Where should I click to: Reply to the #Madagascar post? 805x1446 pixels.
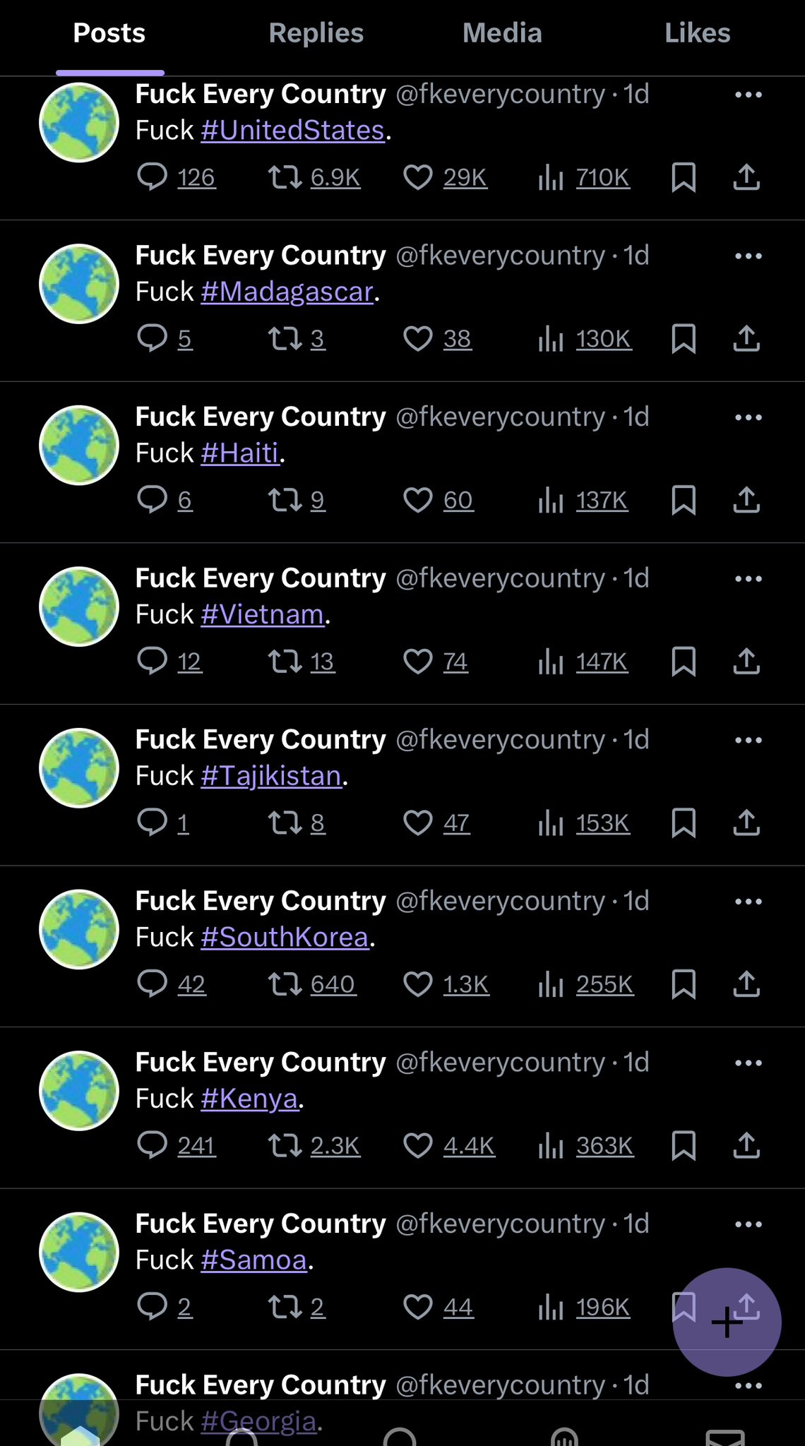pyautogui.click(x=153, y=339)
